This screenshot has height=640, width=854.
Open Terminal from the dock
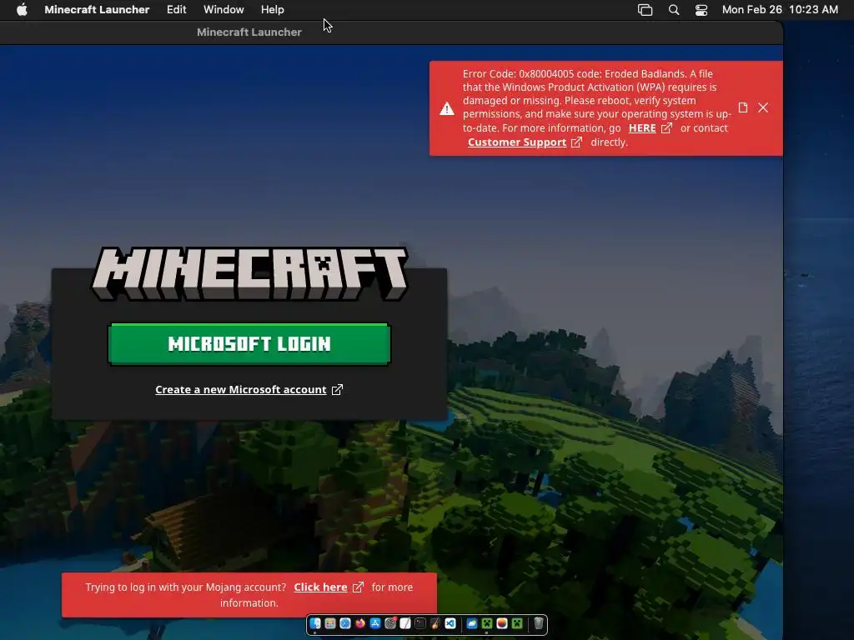420,623
